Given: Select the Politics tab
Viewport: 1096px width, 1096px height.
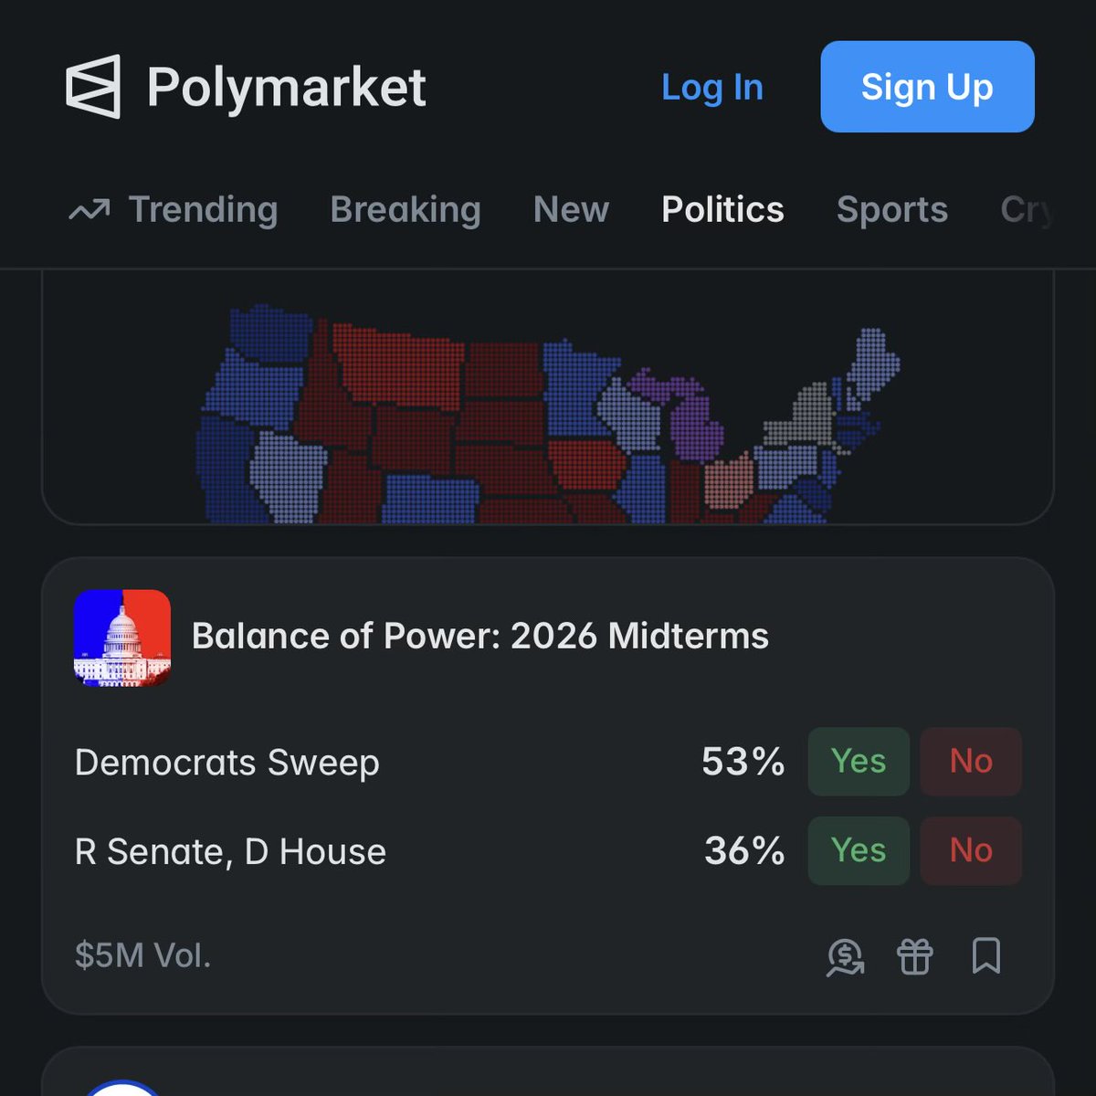Looking at the screenshot, I should [x=722, y=210].
